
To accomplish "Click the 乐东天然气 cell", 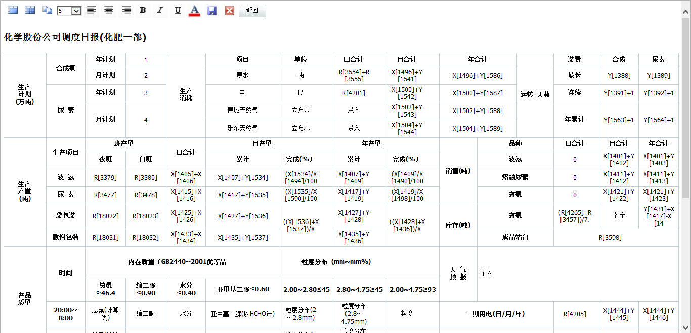I will click(x=243, y=128).
